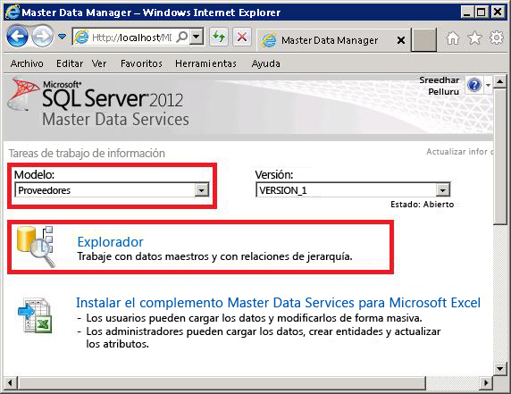Image resolution: width=511 pixels, height=394 pixels.
Task: Go forward with the Forward arrow button
Action: 43,36
